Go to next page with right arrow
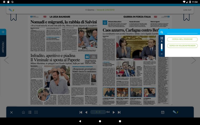Image resolution: width=200 pixels, height=125 pixels. tap(194, 60)
